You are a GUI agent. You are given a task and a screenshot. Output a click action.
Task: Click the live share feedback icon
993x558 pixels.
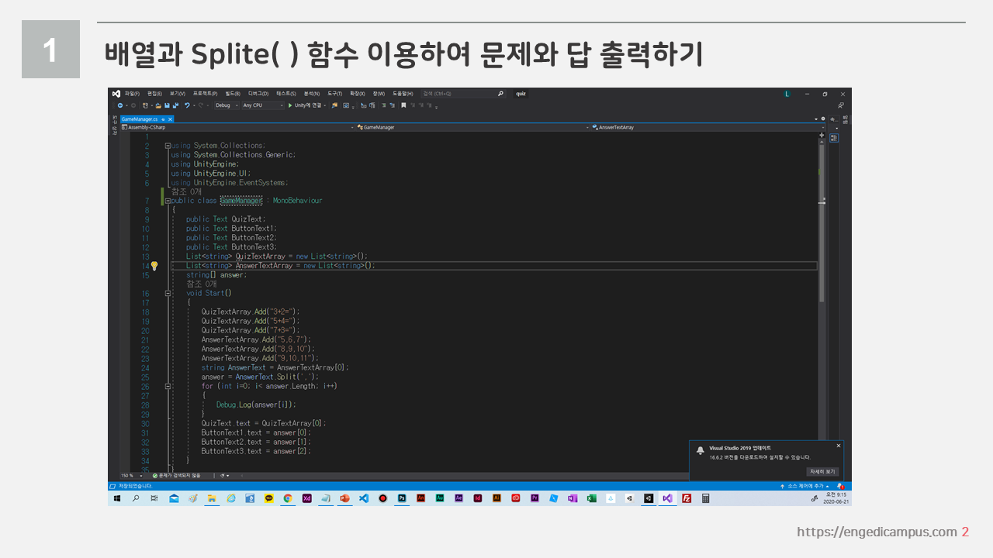pos(841,105)
